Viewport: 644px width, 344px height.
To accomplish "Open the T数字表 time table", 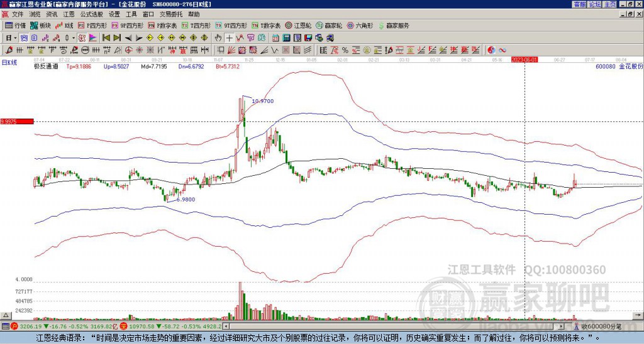I will (x=266, y=25).
